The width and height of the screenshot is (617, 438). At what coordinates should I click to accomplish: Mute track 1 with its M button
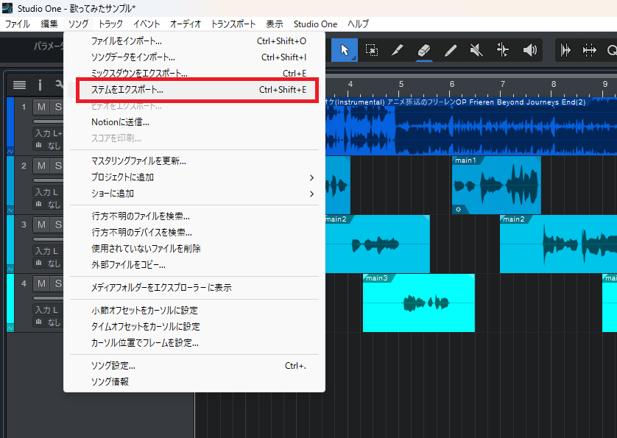[x=42, y=105]
